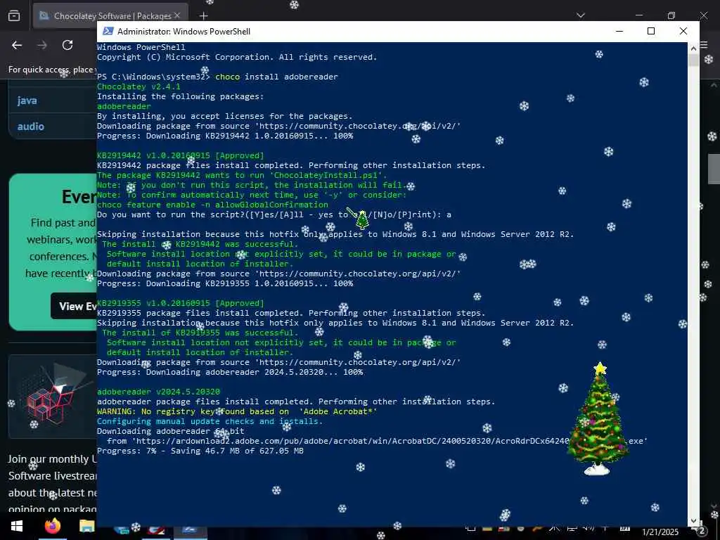720x540 pixels.
Task: Click PowerShell scrollbar down arrow
Action: tap(693, 521)
